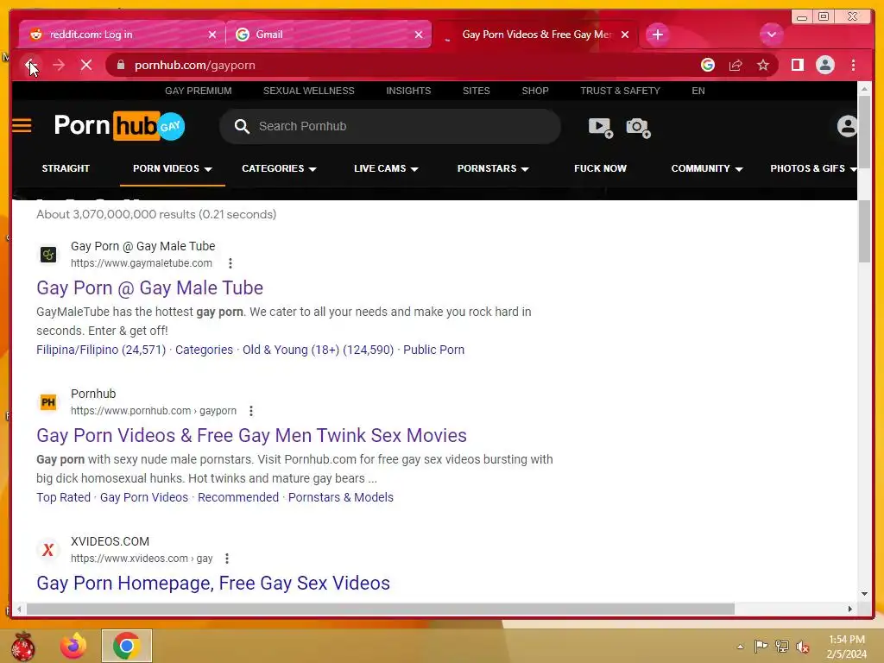The width and height of the screenshot is (884, 663).
Task: Change language via EN selector
Action: click(x=698, y=91)
